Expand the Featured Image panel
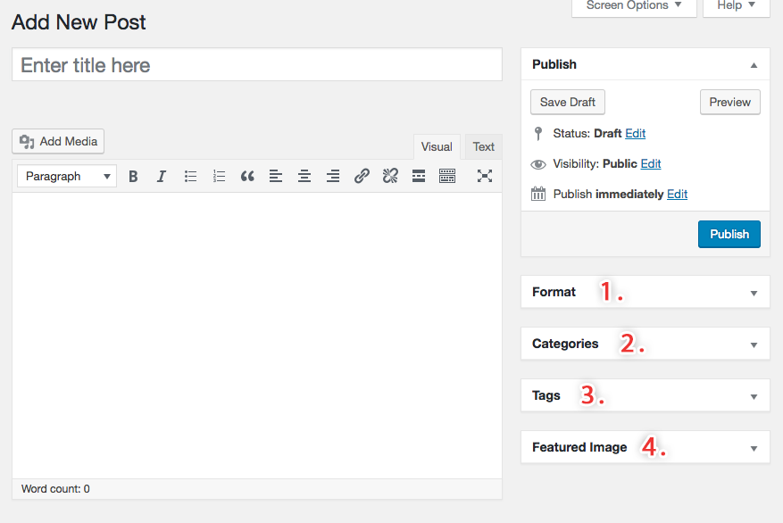783x523 pixels. pos(754,448)
